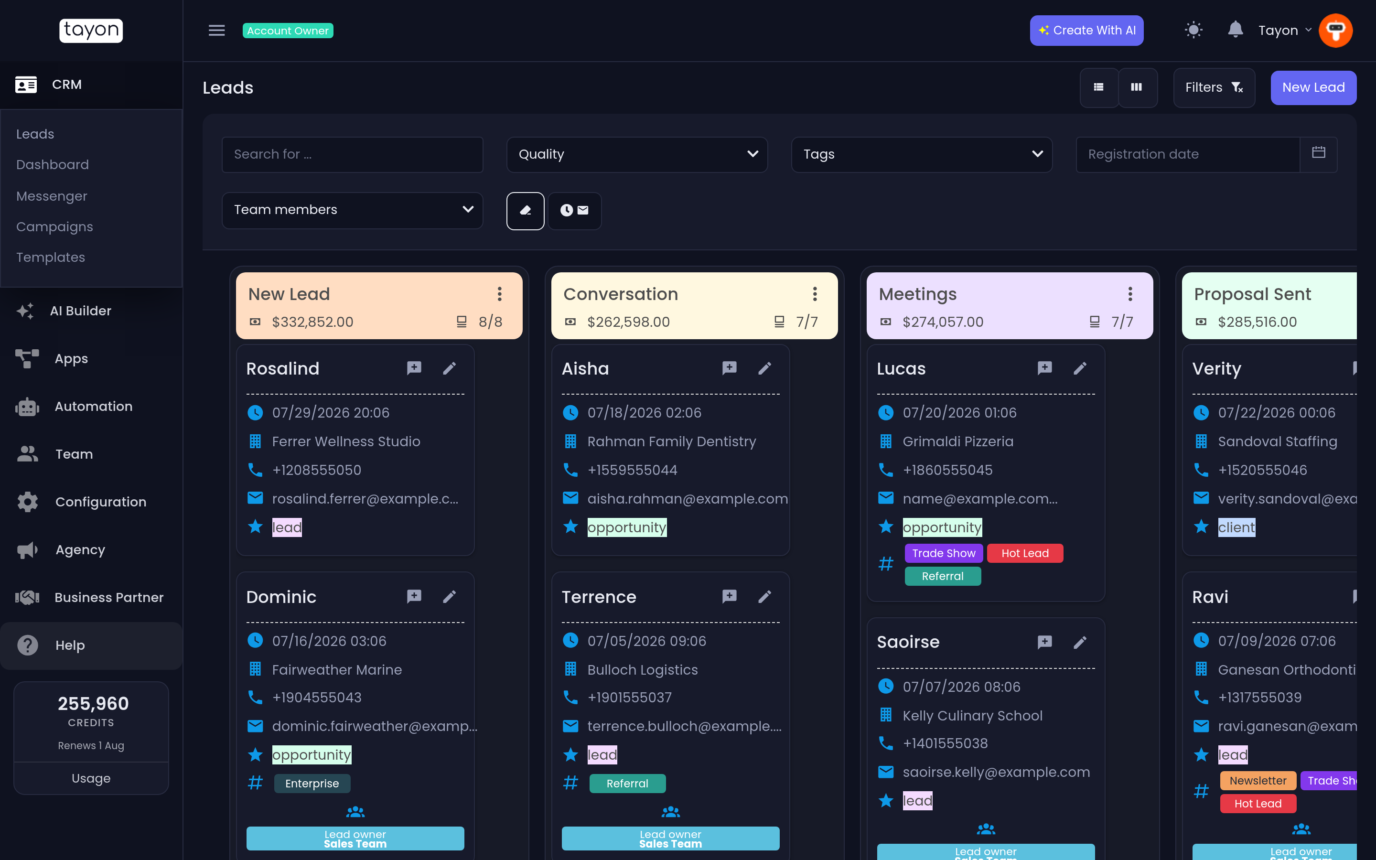Open the hamburger menu
The width and height of the screenshot is (1376, 860).
pyautogui.click(x=216, y=30)
